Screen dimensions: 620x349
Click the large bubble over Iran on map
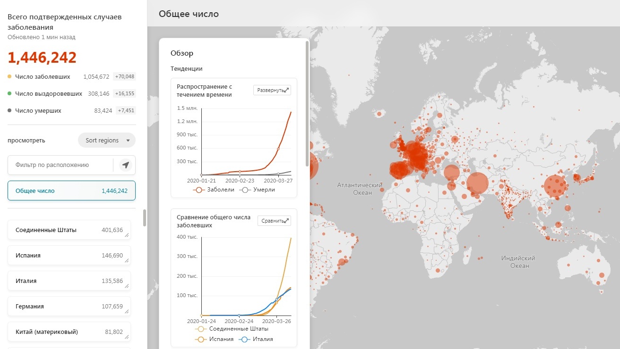coord(477,183)
